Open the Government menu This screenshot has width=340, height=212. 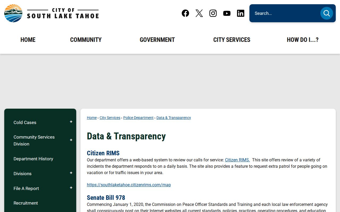[157, 40]
